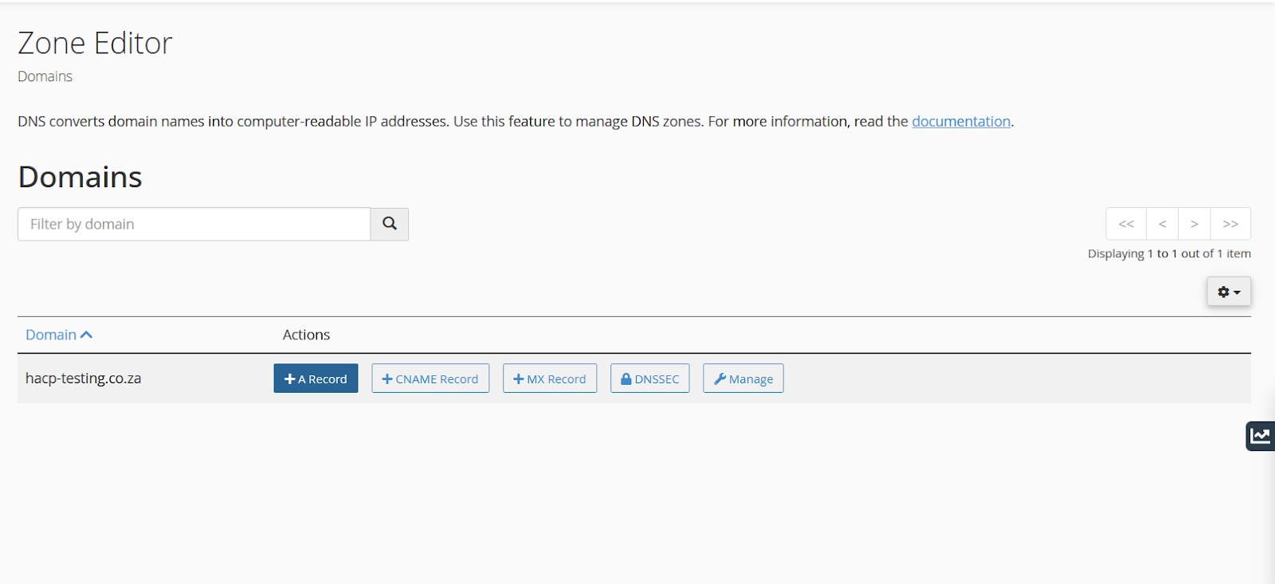Screen dimensions: 1275x584
Task: Go to next page with > button
Action: click(1195, 224)
